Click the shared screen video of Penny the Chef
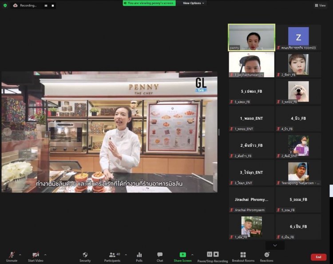333x264 pixels. [x=109, y=132]
